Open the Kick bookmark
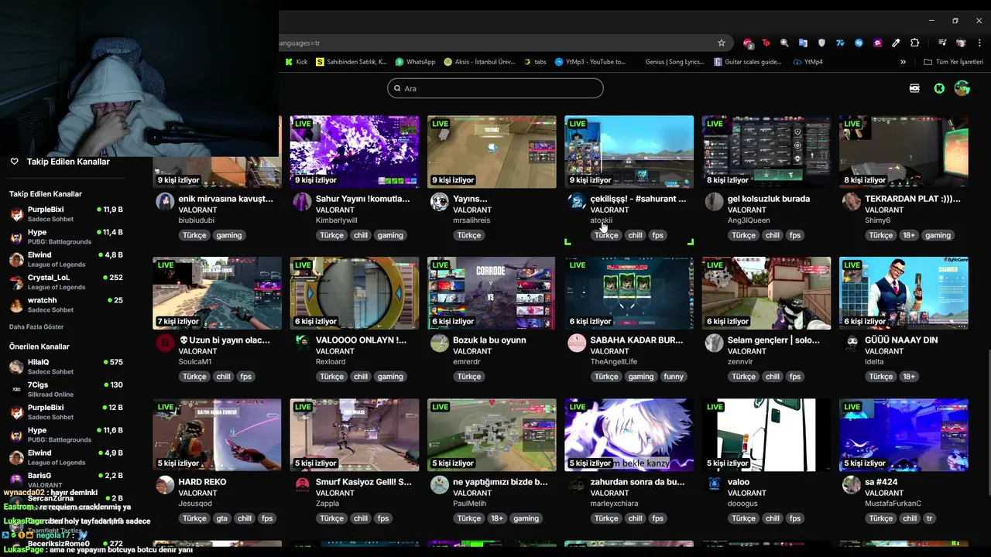The height and width of the screenshot is (557, 991). point(296,62)
